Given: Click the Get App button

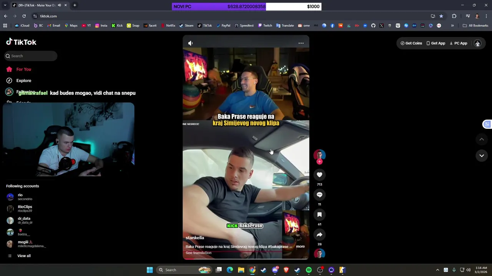Looking at the screenshot, I should (x=436, y=43).
